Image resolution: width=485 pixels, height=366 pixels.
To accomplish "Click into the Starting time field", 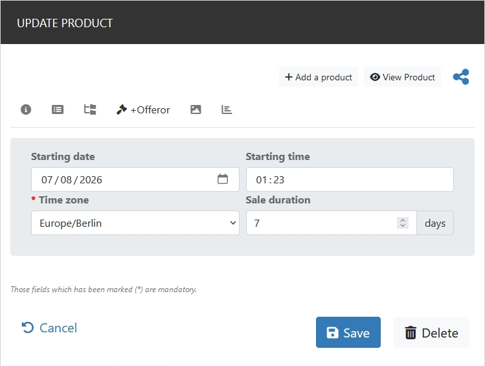I will pos(350,179).
